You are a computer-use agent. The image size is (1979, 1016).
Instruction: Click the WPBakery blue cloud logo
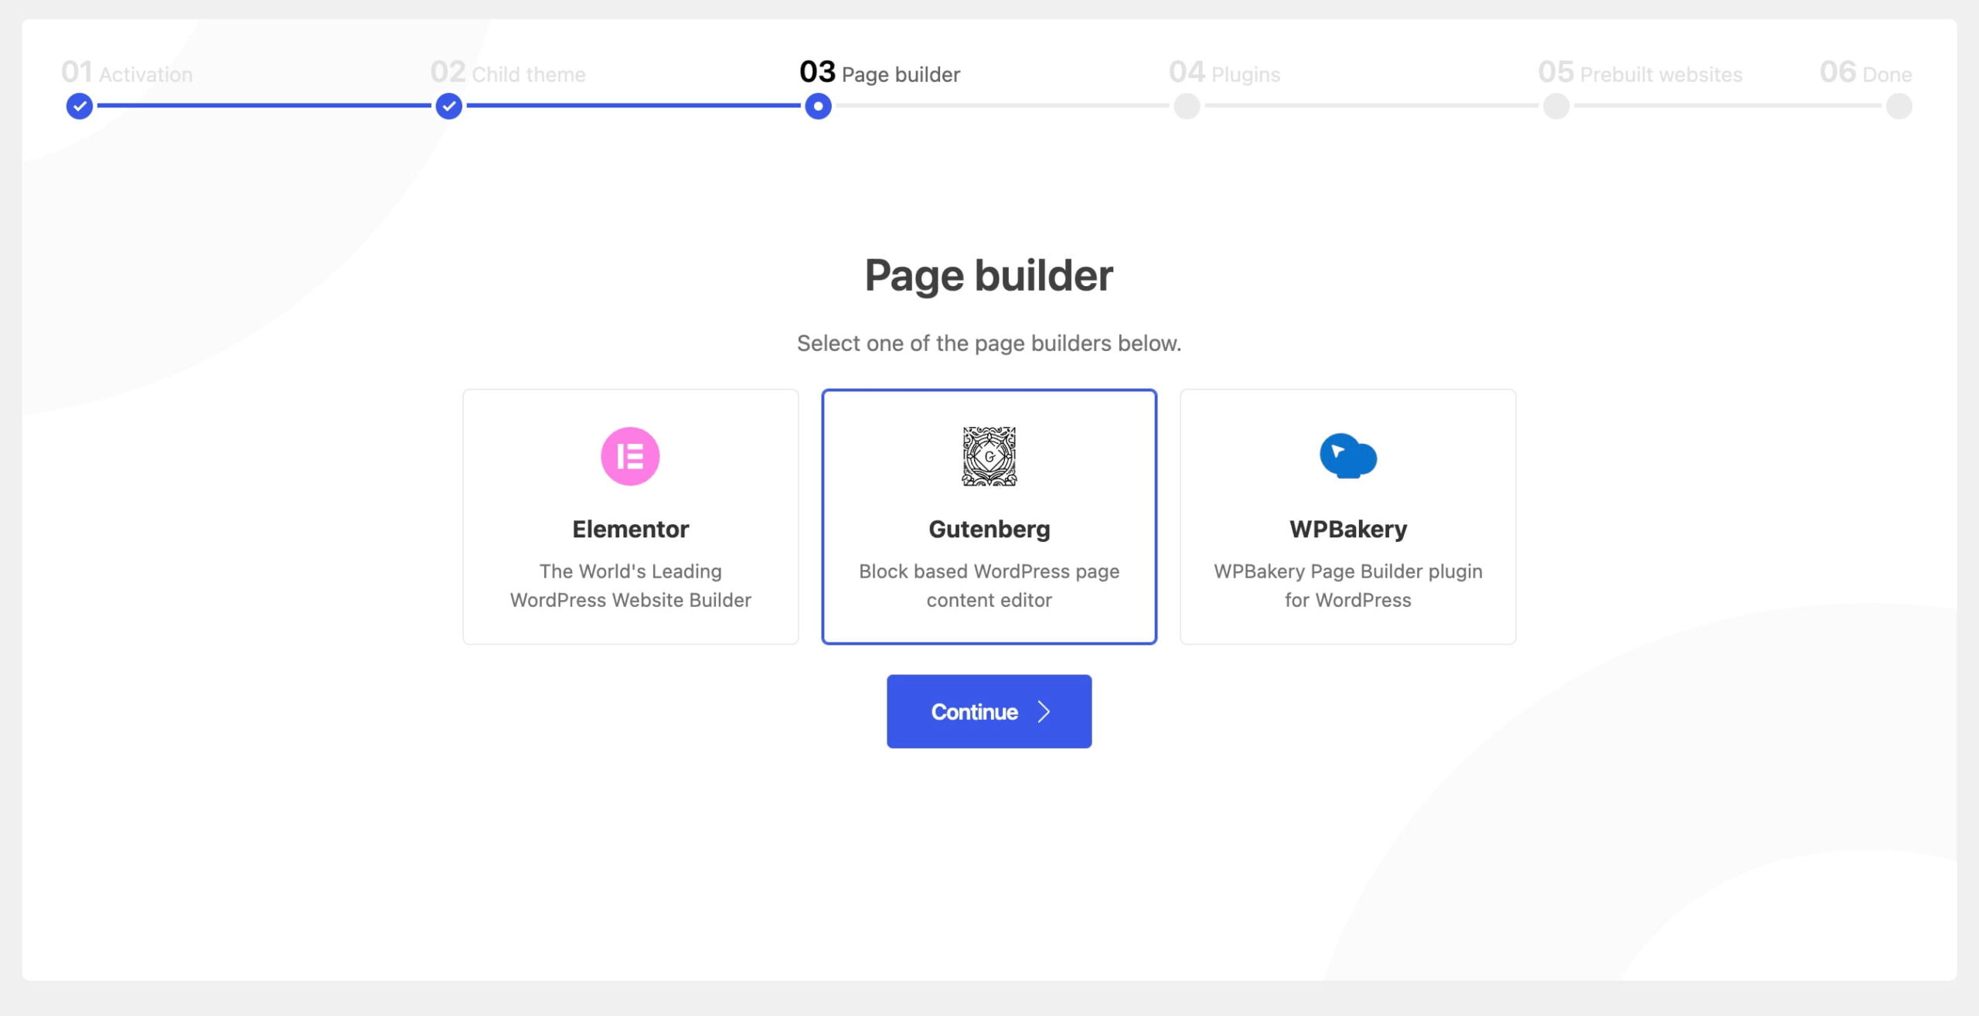point(1348,455)
